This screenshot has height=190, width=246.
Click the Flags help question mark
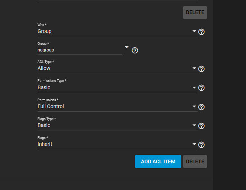tap(201, 145)
